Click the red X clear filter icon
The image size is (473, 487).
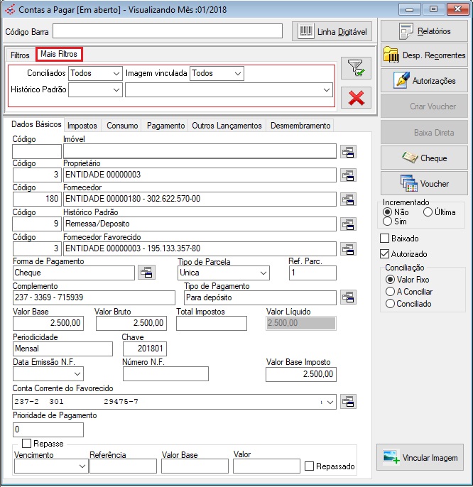356,98
